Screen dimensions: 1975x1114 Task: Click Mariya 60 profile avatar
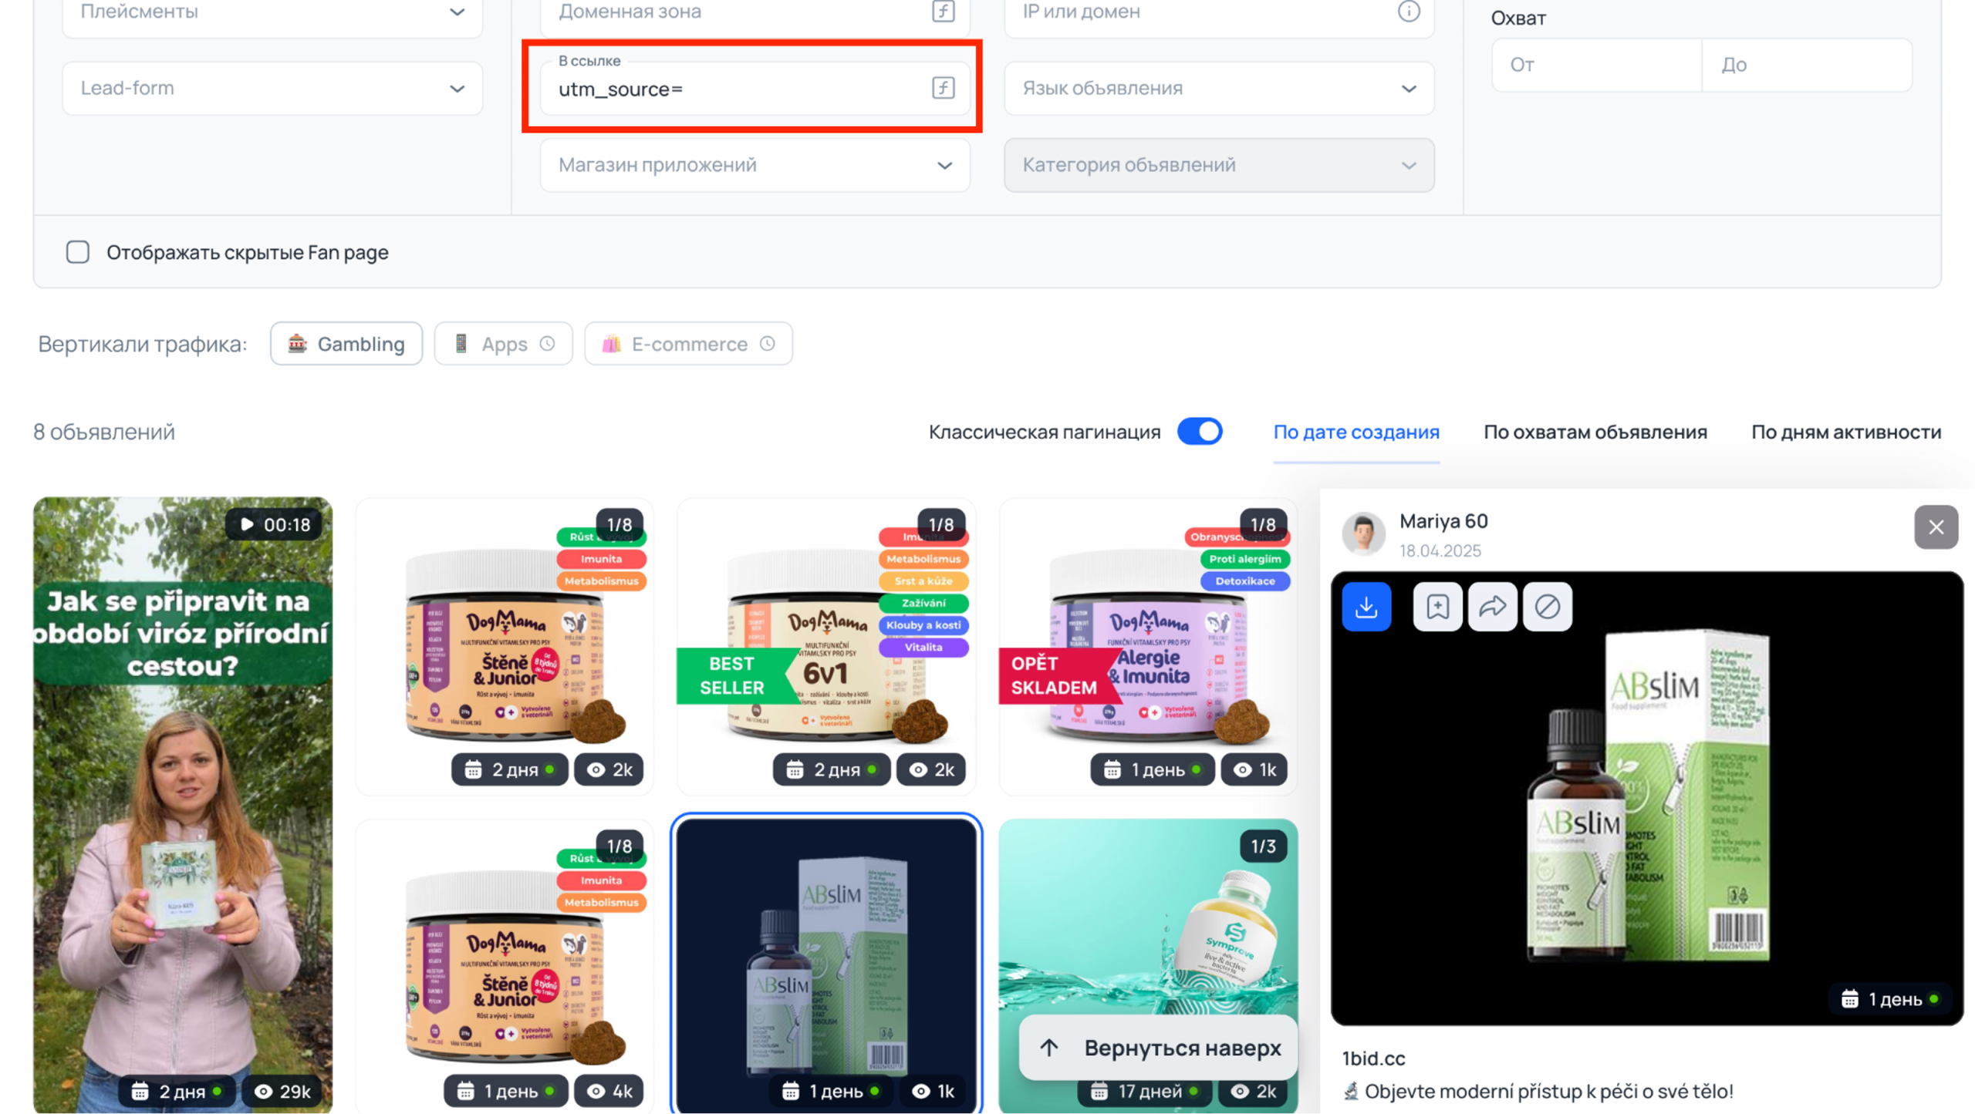(x=1363, y=533)
